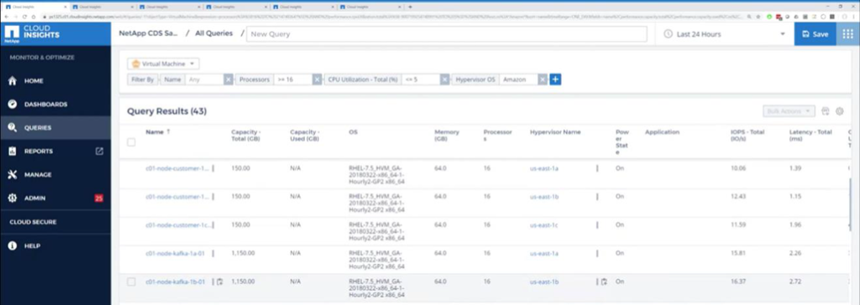Click the 1,150.00 capacity in kafka-1a-01 row

coord(243,253)
